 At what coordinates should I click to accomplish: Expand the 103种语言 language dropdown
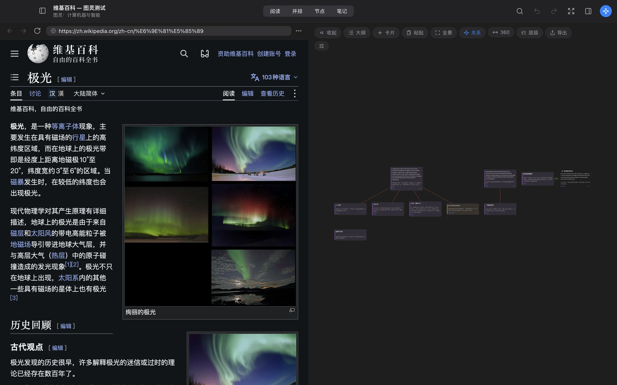[274, 77]
